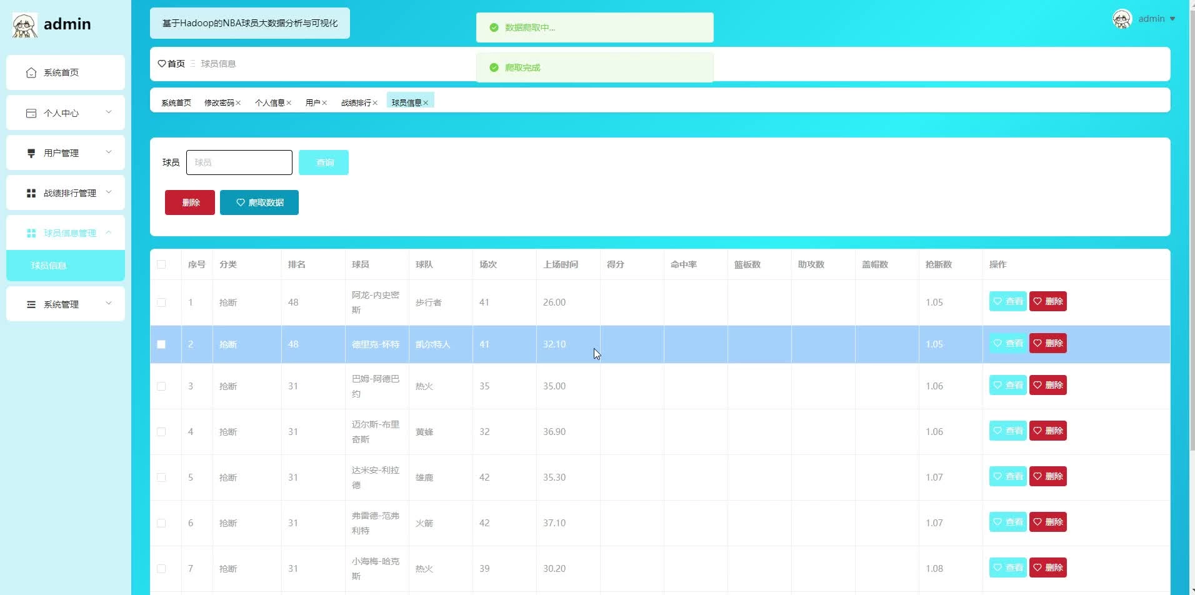The height and width of the screenshot is (595, 1195).
Task: Click the 用户管理 sidebar icon
Action: point(31,153)
